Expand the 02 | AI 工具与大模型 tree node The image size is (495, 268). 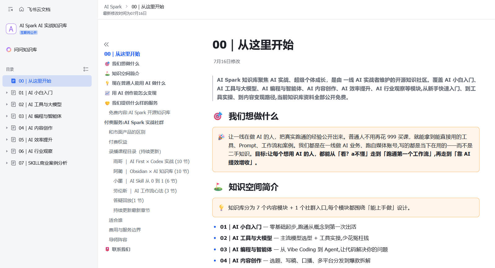click(7, 105)
